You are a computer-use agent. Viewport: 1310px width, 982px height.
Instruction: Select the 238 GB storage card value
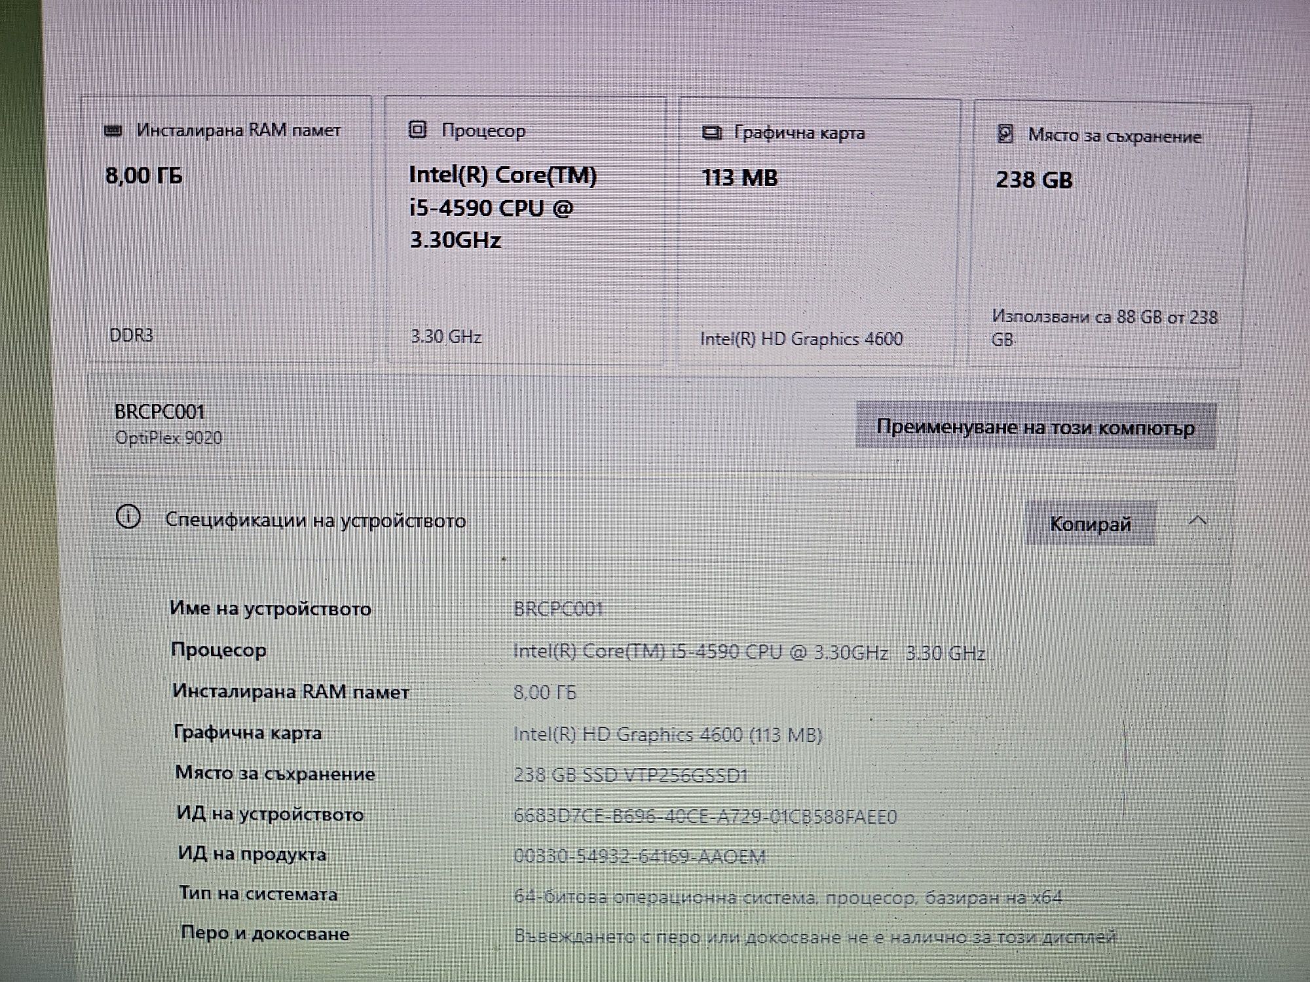(1034, 180)
